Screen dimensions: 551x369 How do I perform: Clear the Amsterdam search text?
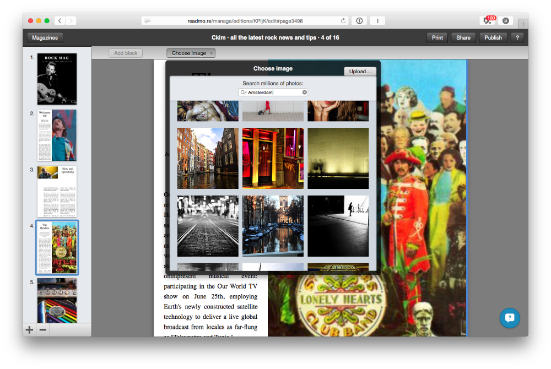click(x=305, y=93)
